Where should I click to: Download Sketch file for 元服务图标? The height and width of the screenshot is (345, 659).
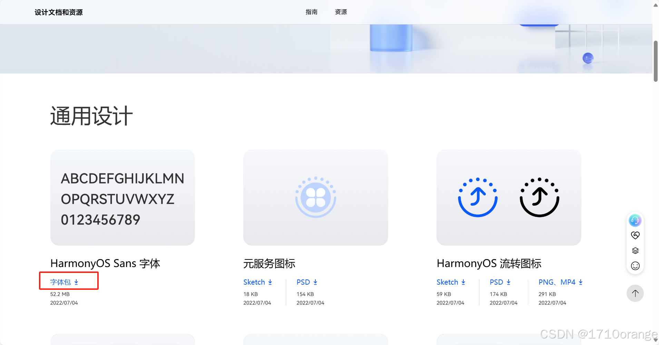(x=258, y=282)
